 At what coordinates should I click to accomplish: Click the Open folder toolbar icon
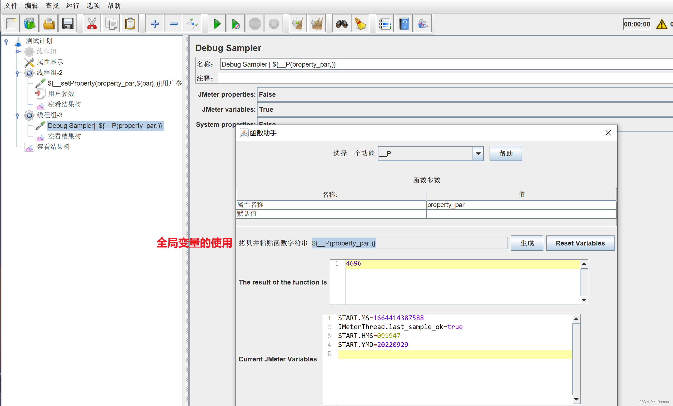click(49, 24)
